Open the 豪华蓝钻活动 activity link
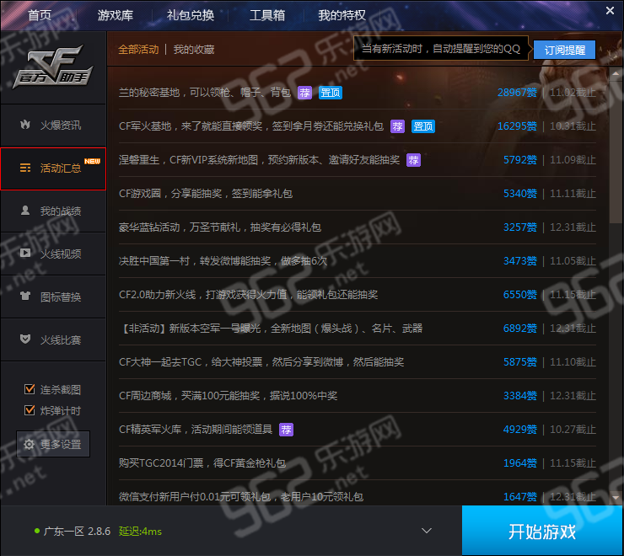Screen dimensions: 624x556 [220, 227]
